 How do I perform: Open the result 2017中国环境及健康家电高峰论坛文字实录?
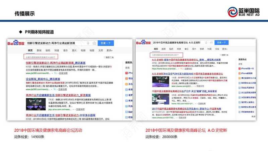point(187,109)
